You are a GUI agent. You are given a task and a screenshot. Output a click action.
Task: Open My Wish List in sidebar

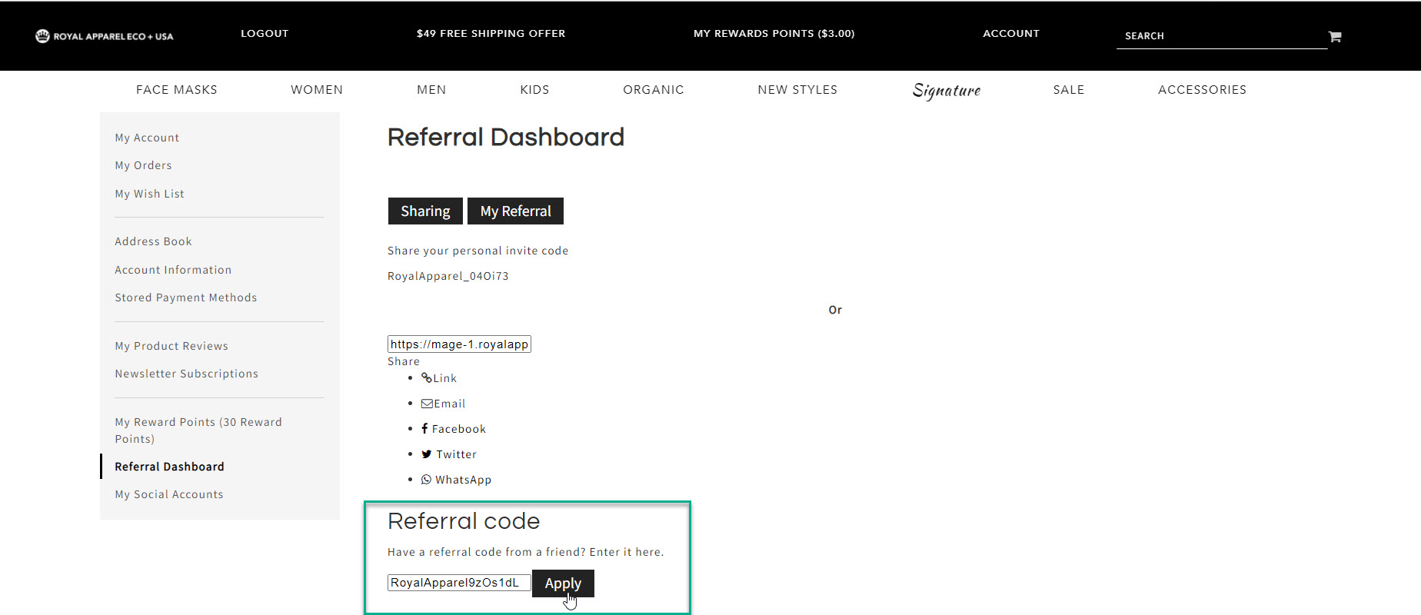(149, 194)
